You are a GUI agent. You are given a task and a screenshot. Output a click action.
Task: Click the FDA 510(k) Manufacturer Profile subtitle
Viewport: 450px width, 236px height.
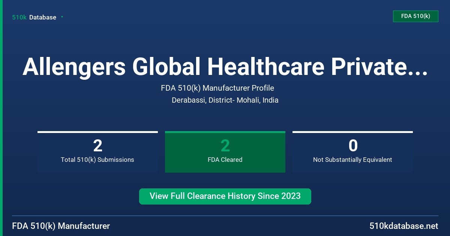click(x=217, y=88)
